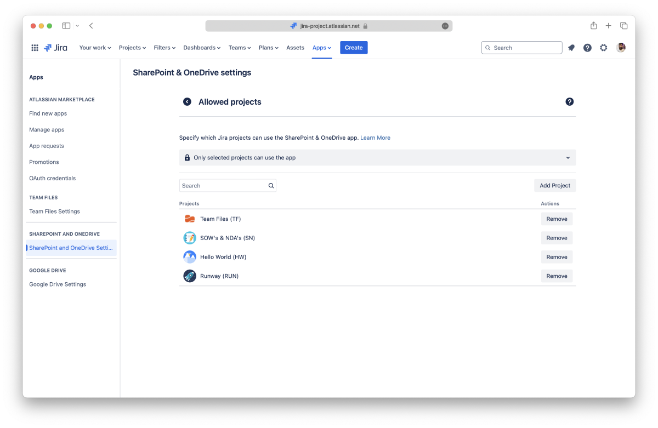The height and width of the screenshot is (428, 658).
Task: Select Google Drive Settings in sidebar
Action: coord(58,284)
